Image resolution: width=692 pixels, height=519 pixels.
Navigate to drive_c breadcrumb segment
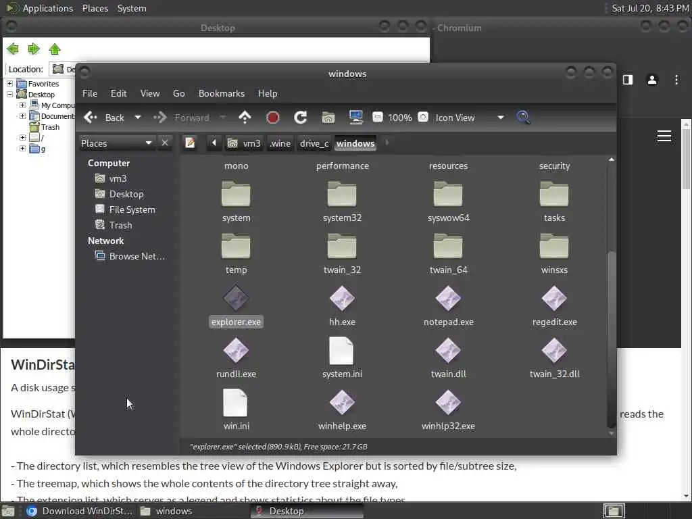point(314,143)
